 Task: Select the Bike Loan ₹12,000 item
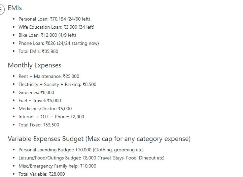click(47, 35)
